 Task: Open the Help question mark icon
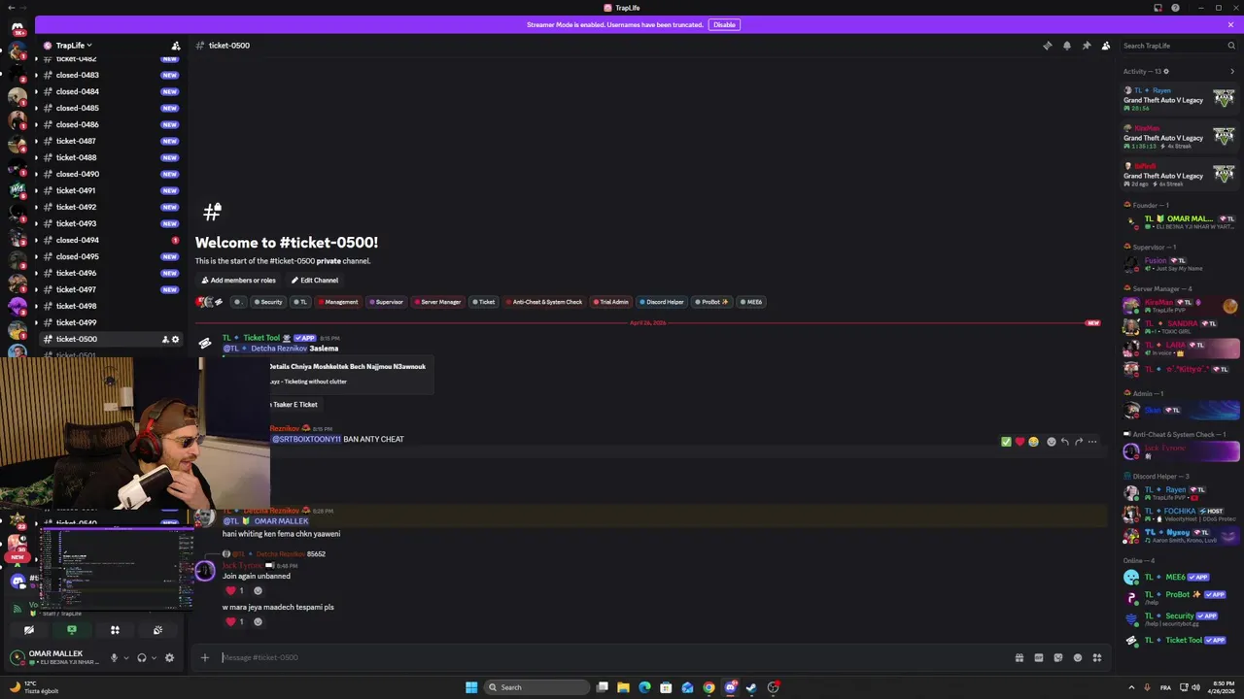click(x=1175, y=8)
